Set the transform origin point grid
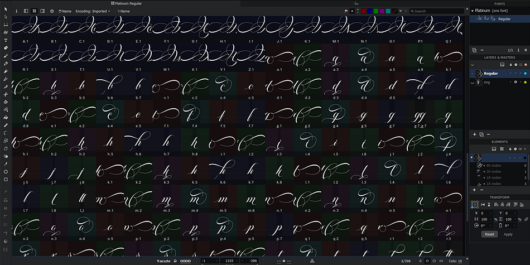This screenshot has height=265, width=530. pyautogui.click(x=475, y=205)
